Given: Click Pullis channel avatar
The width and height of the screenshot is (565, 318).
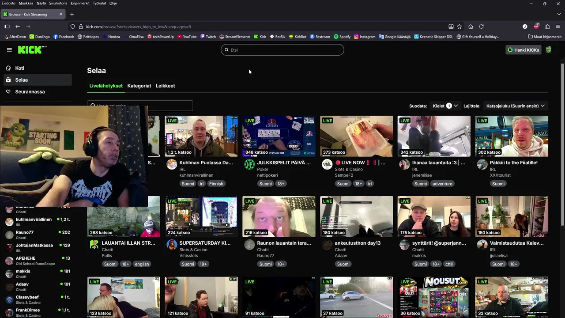Looking at the screenshot, I should coord(94,245).
